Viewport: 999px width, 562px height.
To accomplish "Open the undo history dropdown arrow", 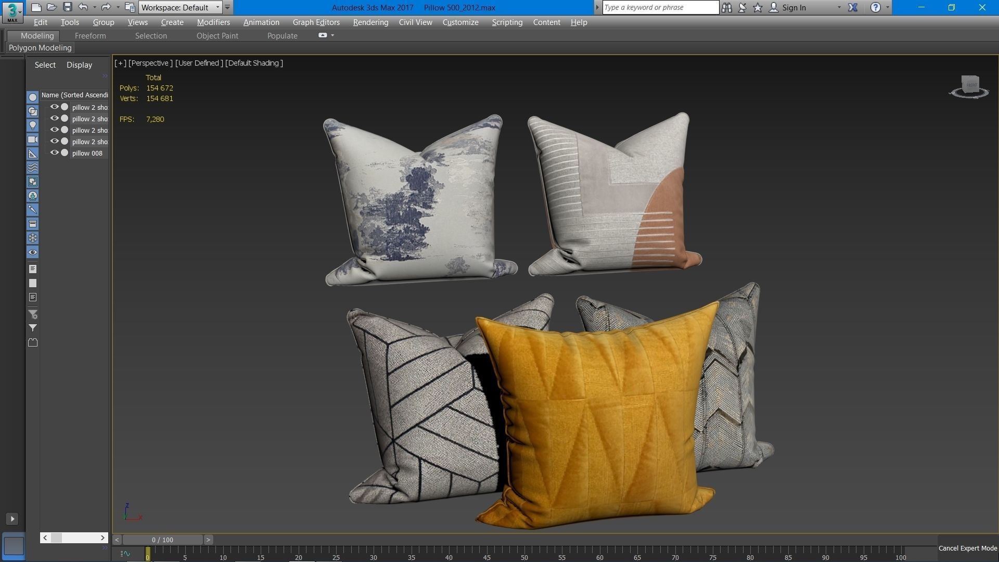I will 94,7.
